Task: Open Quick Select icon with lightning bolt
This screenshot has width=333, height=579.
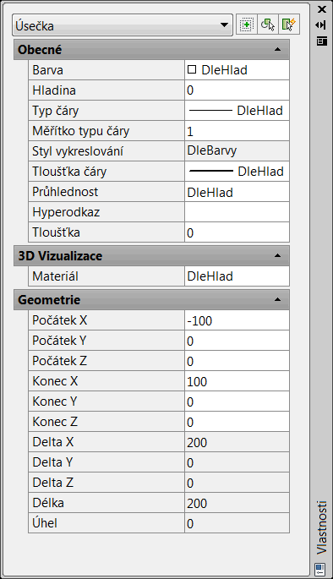Action: pyautogui.click(x=289, y=25)
